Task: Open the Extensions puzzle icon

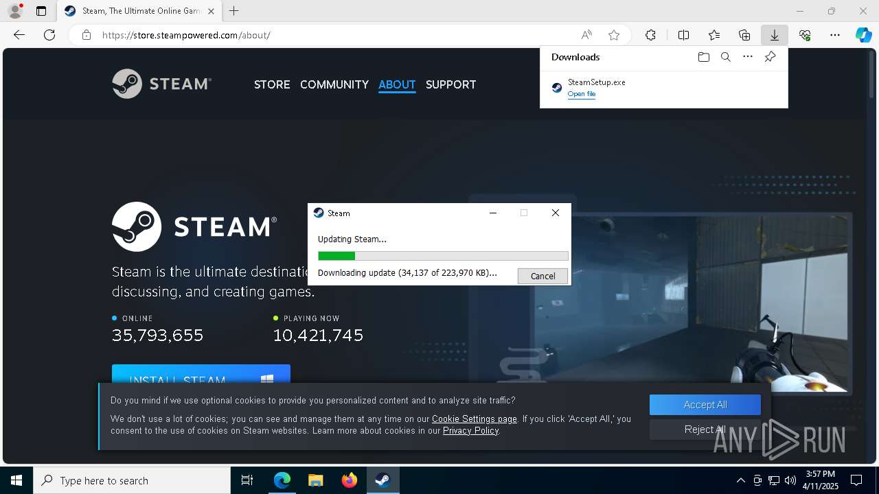Action: click(650, 35)
